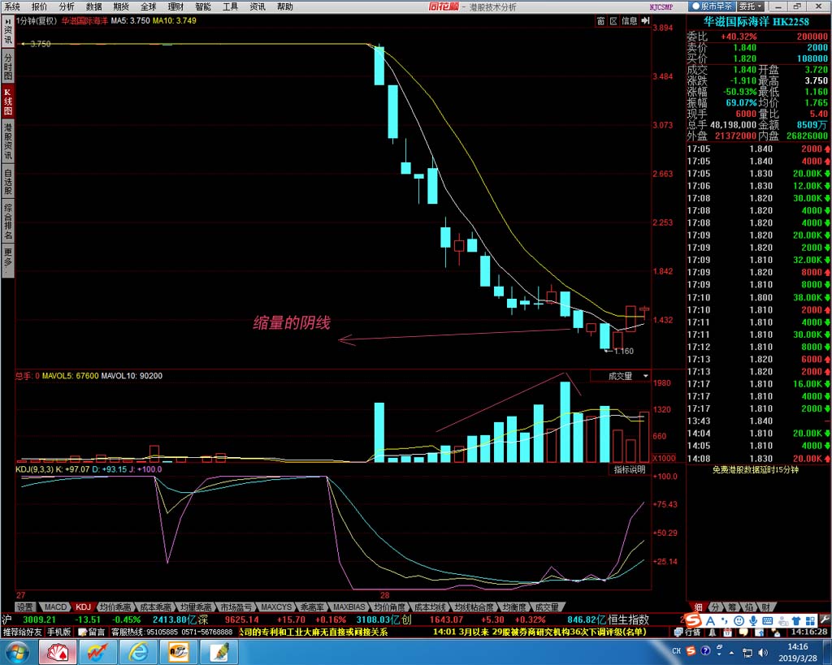Click the 留言 button

tap(92, 632)
